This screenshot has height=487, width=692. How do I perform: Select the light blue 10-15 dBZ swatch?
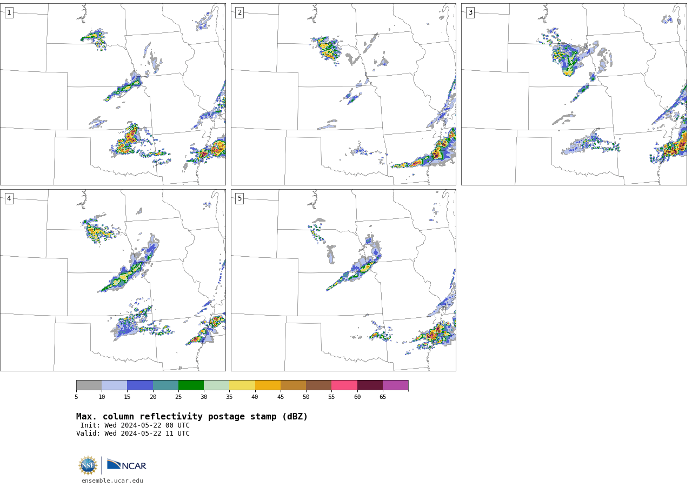coord(115,385)
